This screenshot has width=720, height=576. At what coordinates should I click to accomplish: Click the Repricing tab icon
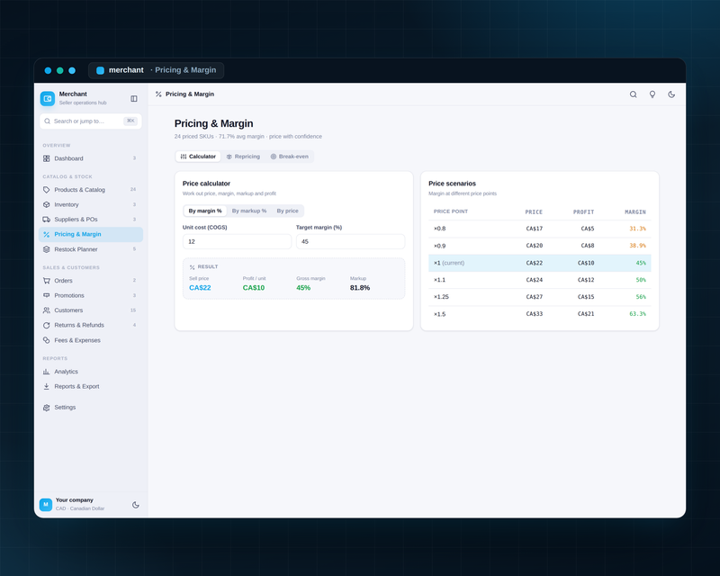click(229, 157)
